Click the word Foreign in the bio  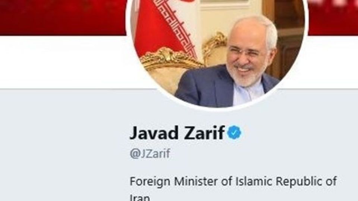click(x=150, y=182)
